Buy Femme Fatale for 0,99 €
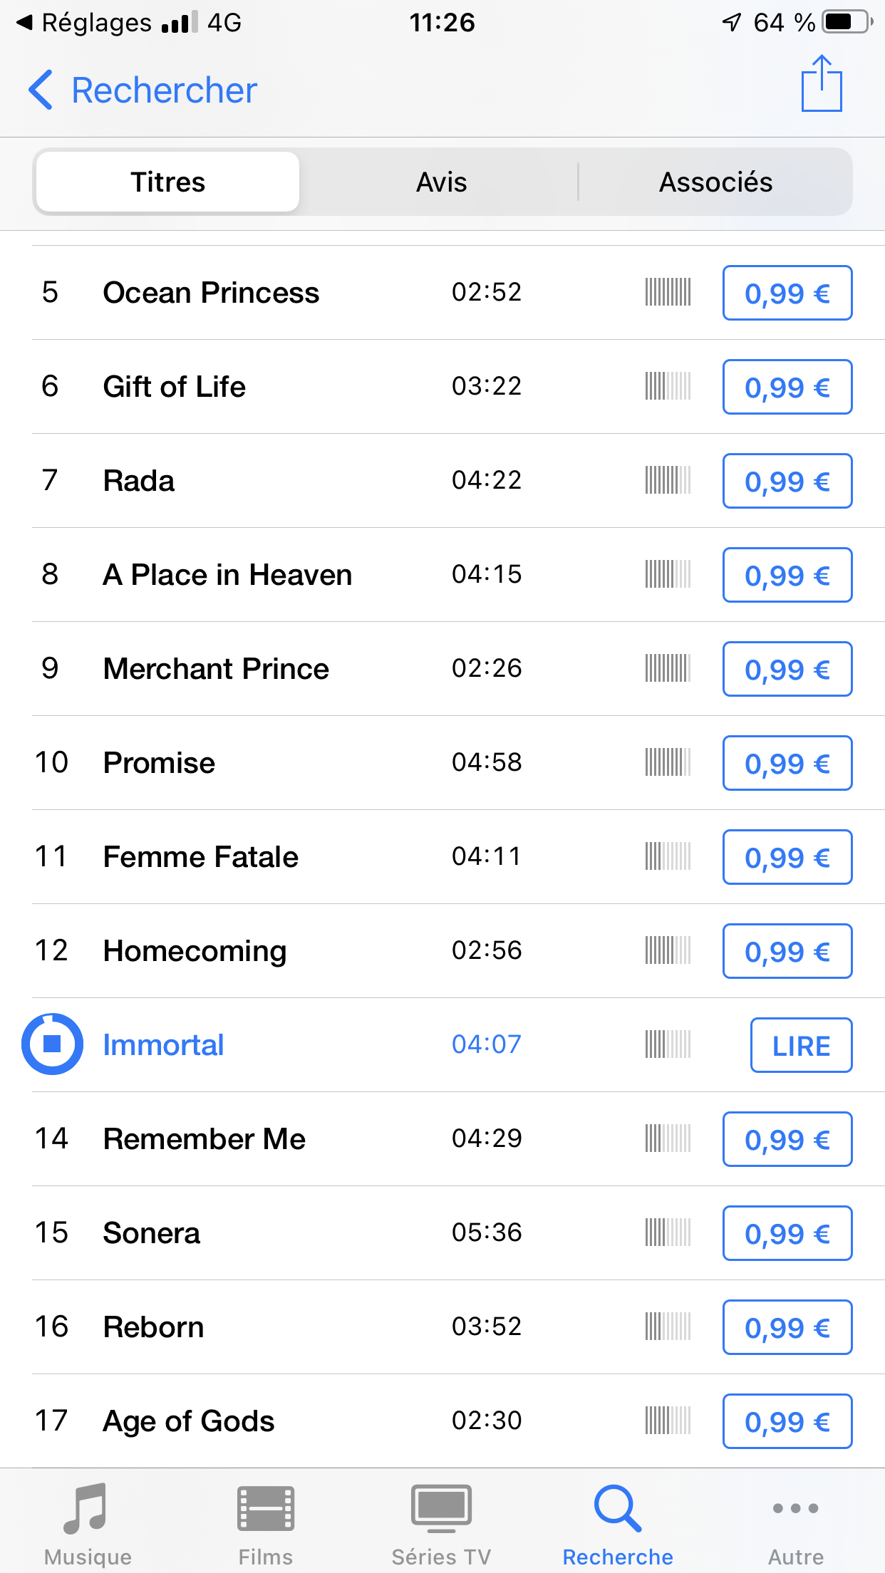This screenshot has width=885, height=1573. pyautogui.click(x=787, y=857)
